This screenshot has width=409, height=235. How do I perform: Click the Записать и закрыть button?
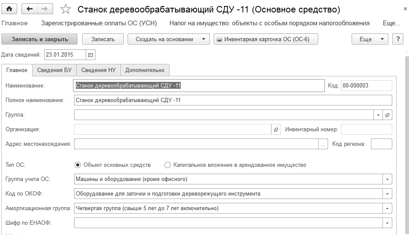point(40,39)
